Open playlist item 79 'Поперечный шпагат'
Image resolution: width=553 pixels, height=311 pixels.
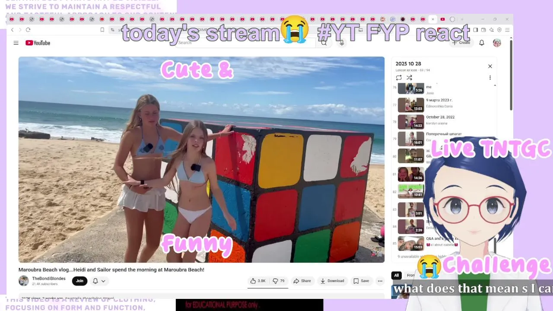click(444, 139)
